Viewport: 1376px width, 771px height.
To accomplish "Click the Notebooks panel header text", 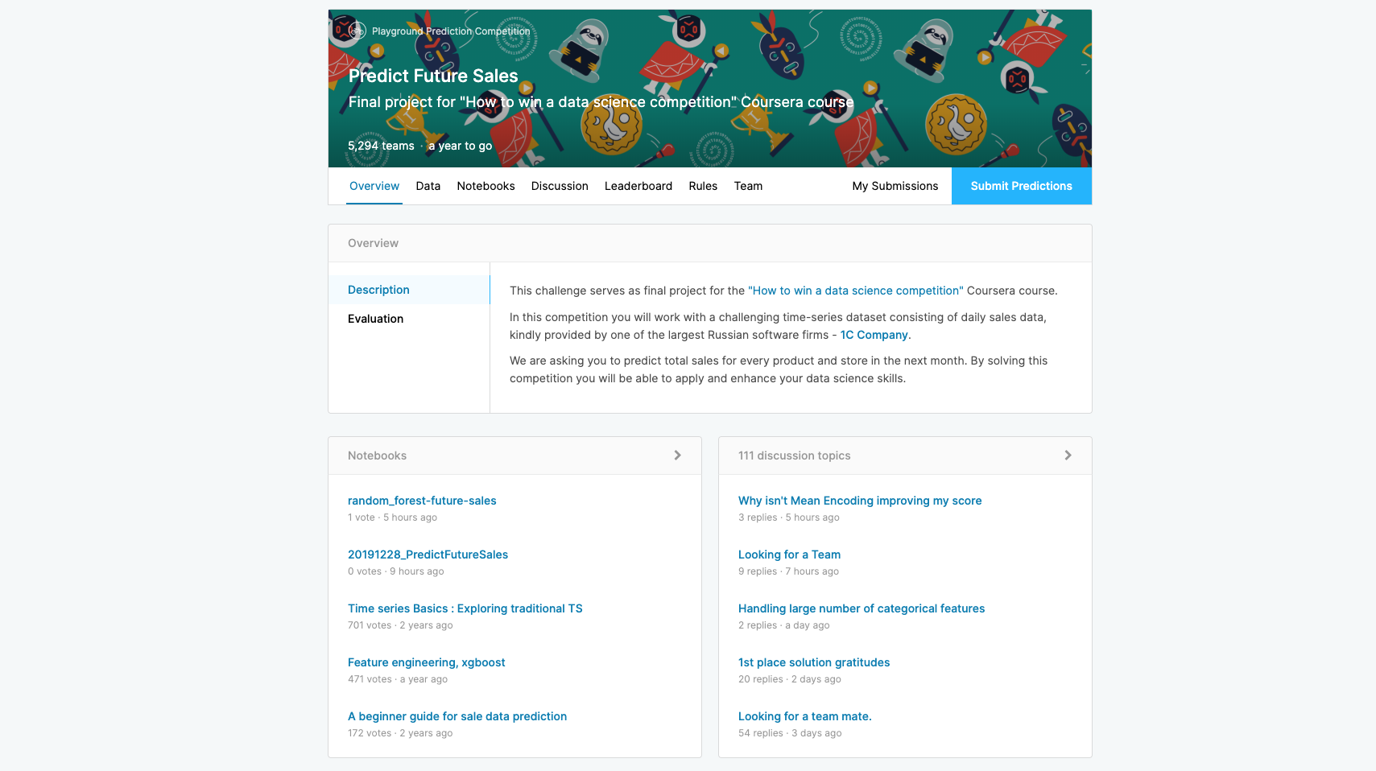I will point(377,456).
